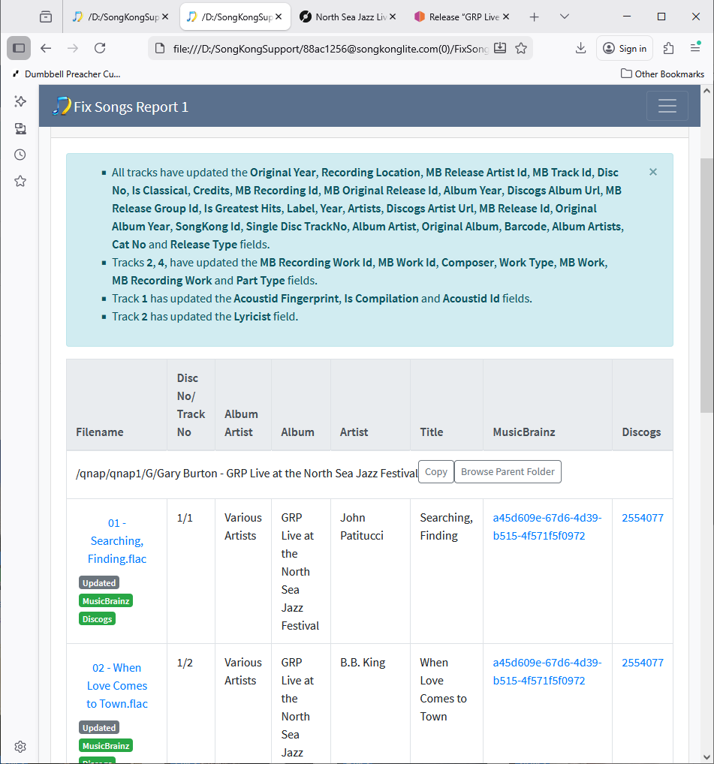The image size is (714, 764).
Task: Switch to the Release GRP Live tab
Action: (459, 17)
